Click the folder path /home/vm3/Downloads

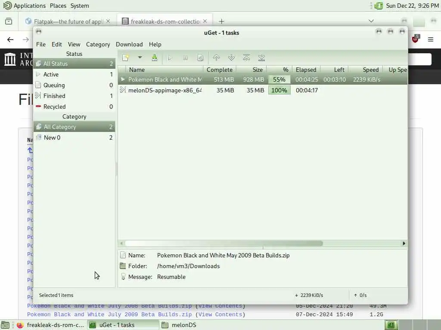click(x=188, y=266)
